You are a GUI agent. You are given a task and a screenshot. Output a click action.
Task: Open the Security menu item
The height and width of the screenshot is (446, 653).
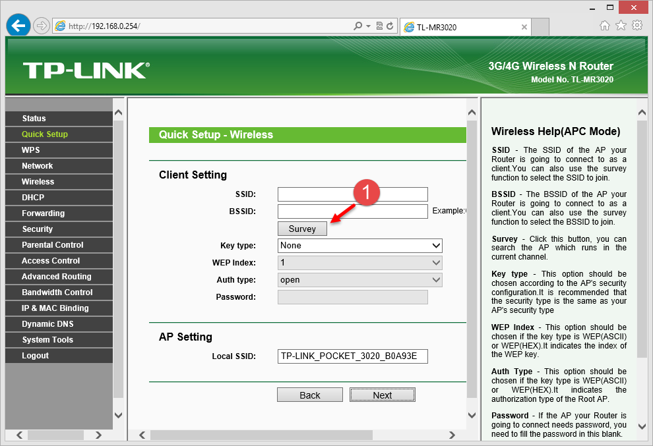click(59, 229)
